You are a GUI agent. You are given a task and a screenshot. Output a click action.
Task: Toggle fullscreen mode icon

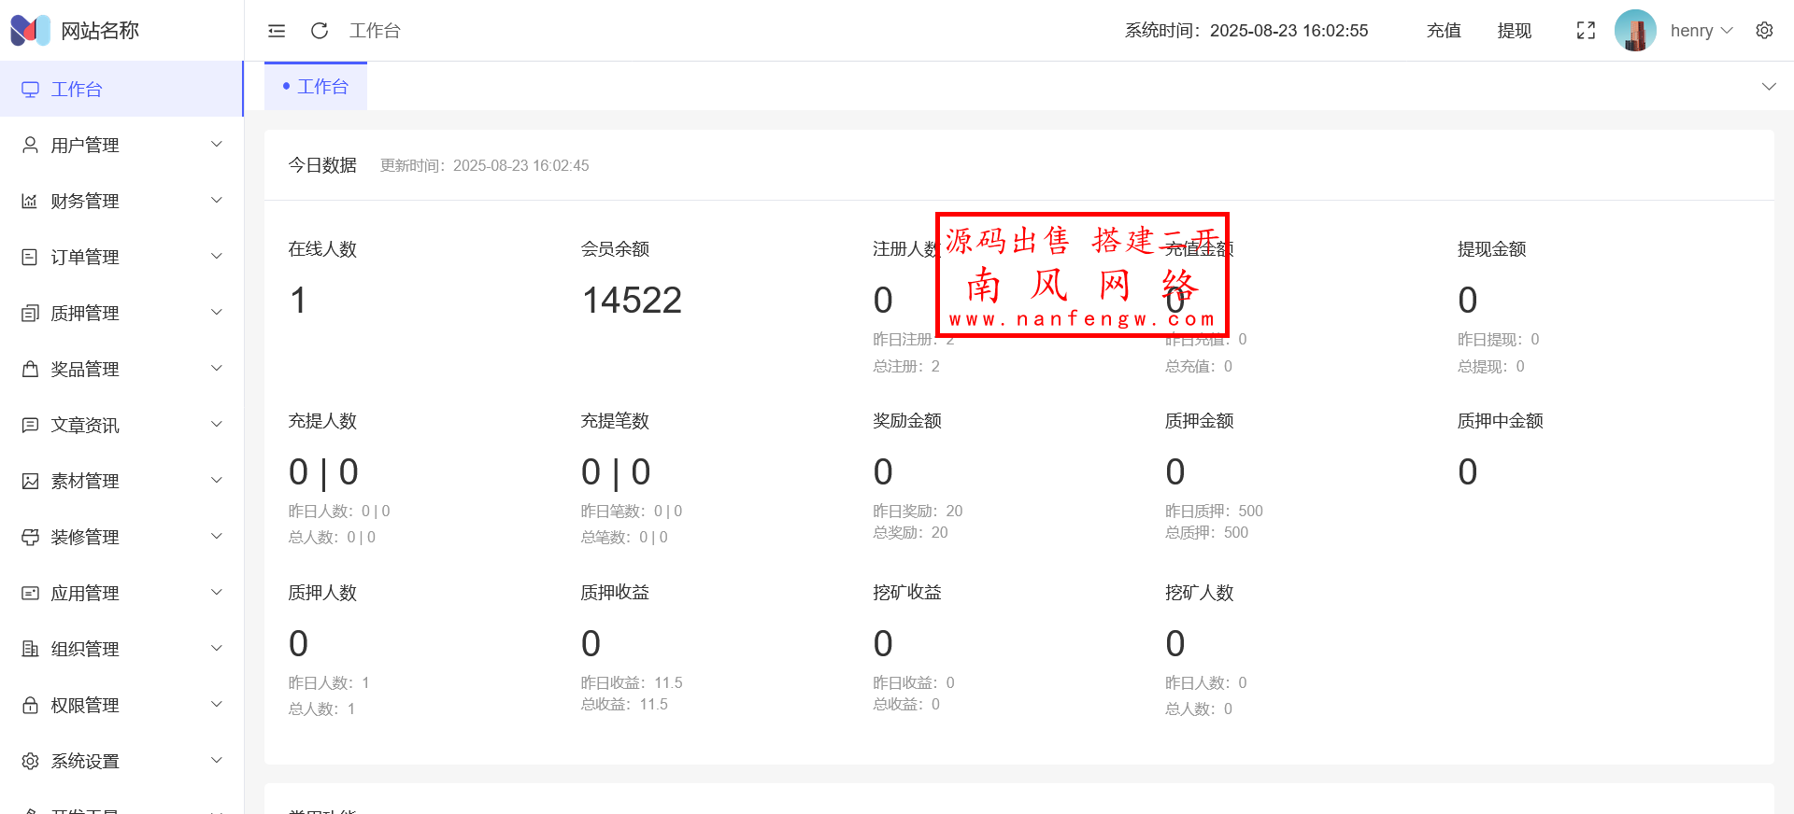1586,31
